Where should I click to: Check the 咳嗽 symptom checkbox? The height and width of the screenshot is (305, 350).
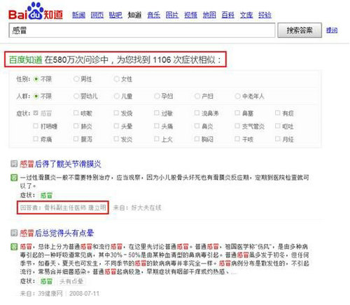click(76, 113)
